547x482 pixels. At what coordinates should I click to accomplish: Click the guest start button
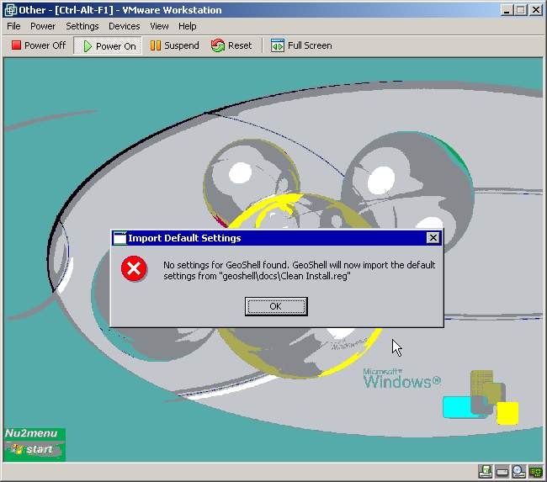pyautogui.click(x=35, y=449)
